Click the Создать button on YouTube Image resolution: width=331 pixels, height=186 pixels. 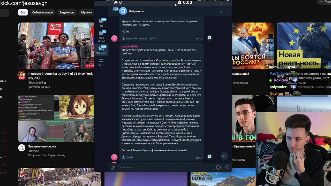coord(325,2)
